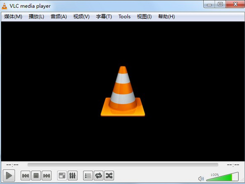Viewport: 245px width, 184px height.
Task: Maximize the VLC window
Action: [x=220, y=4]
